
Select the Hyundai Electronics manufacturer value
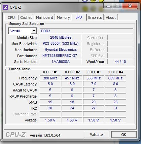(x=61, y=49)
